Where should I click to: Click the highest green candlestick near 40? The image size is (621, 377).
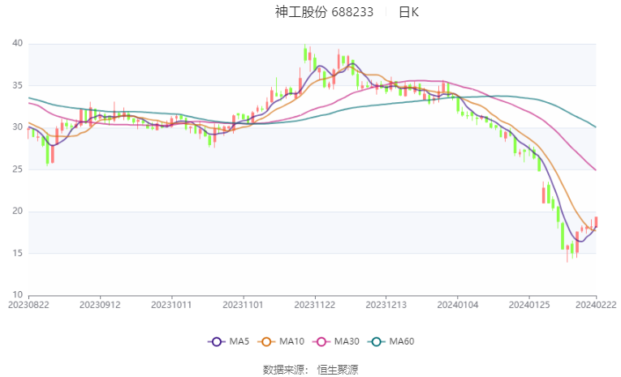(x=305, y=54)
